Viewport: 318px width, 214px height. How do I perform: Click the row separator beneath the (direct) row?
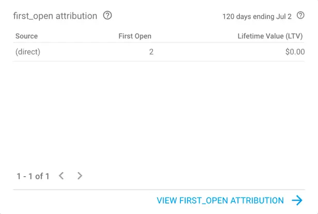[159, 61]
